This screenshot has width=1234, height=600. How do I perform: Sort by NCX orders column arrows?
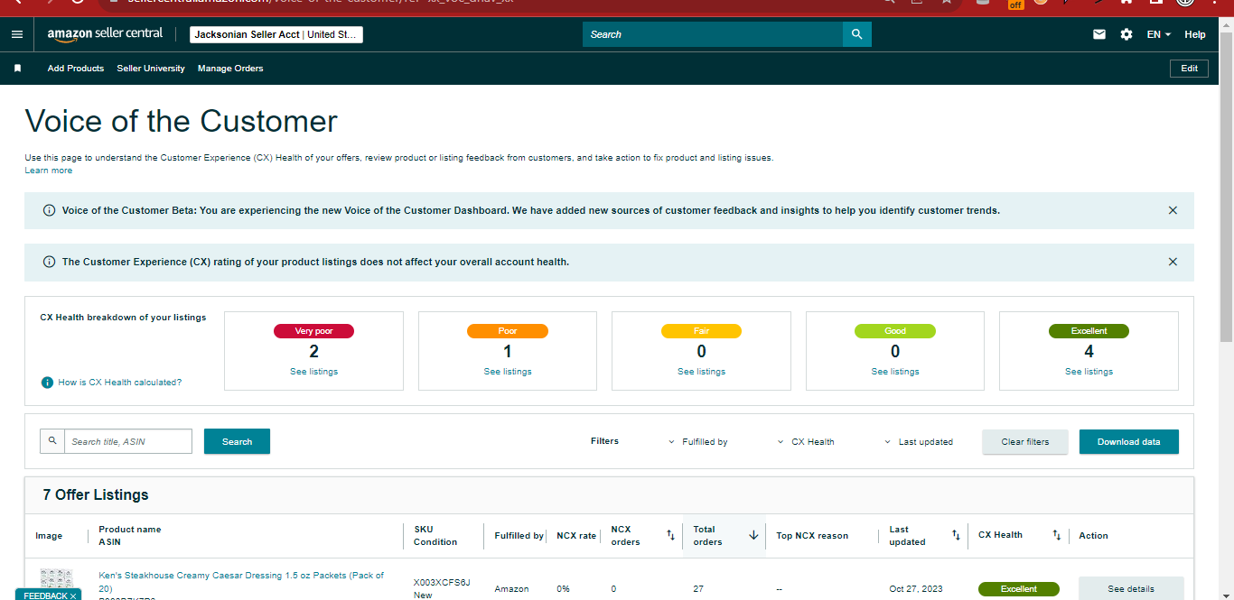point(670,535)
